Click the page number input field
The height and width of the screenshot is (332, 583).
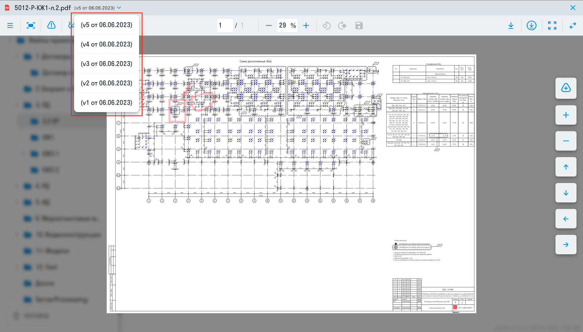point(225,26)
